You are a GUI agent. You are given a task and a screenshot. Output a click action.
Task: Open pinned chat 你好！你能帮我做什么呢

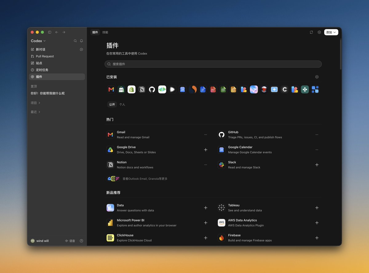click(x=57, y=93)
